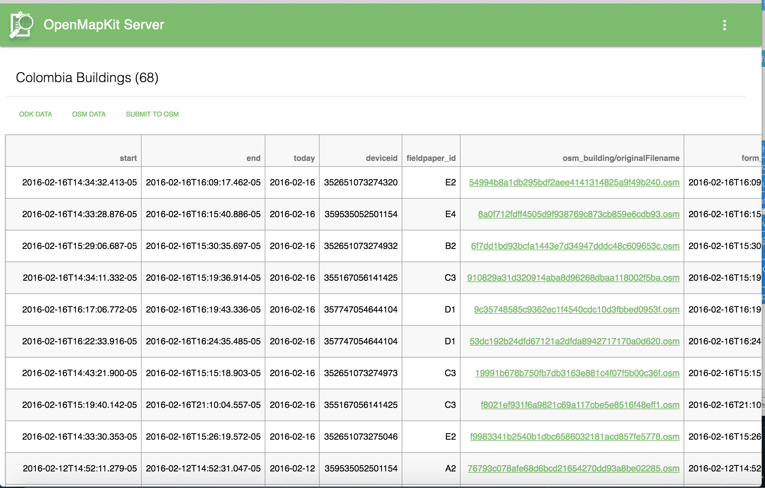Open the 19991b678b750fb7db3163e881c4f07f5b00c36f.osm link
The image size is (765, 488).
pyautogui.click(x=577, y=373)
